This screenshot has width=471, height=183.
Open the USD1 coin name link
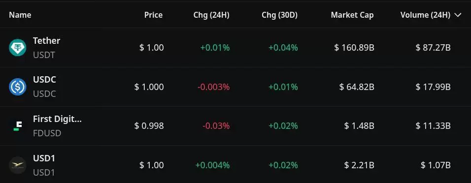click(44, 158)
